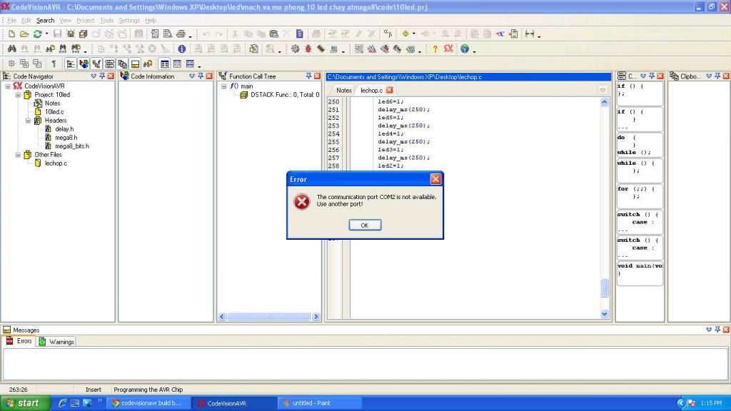Click the Print icon in toolbar
Viewport: 731px width, 411px height.
point(181,34)
